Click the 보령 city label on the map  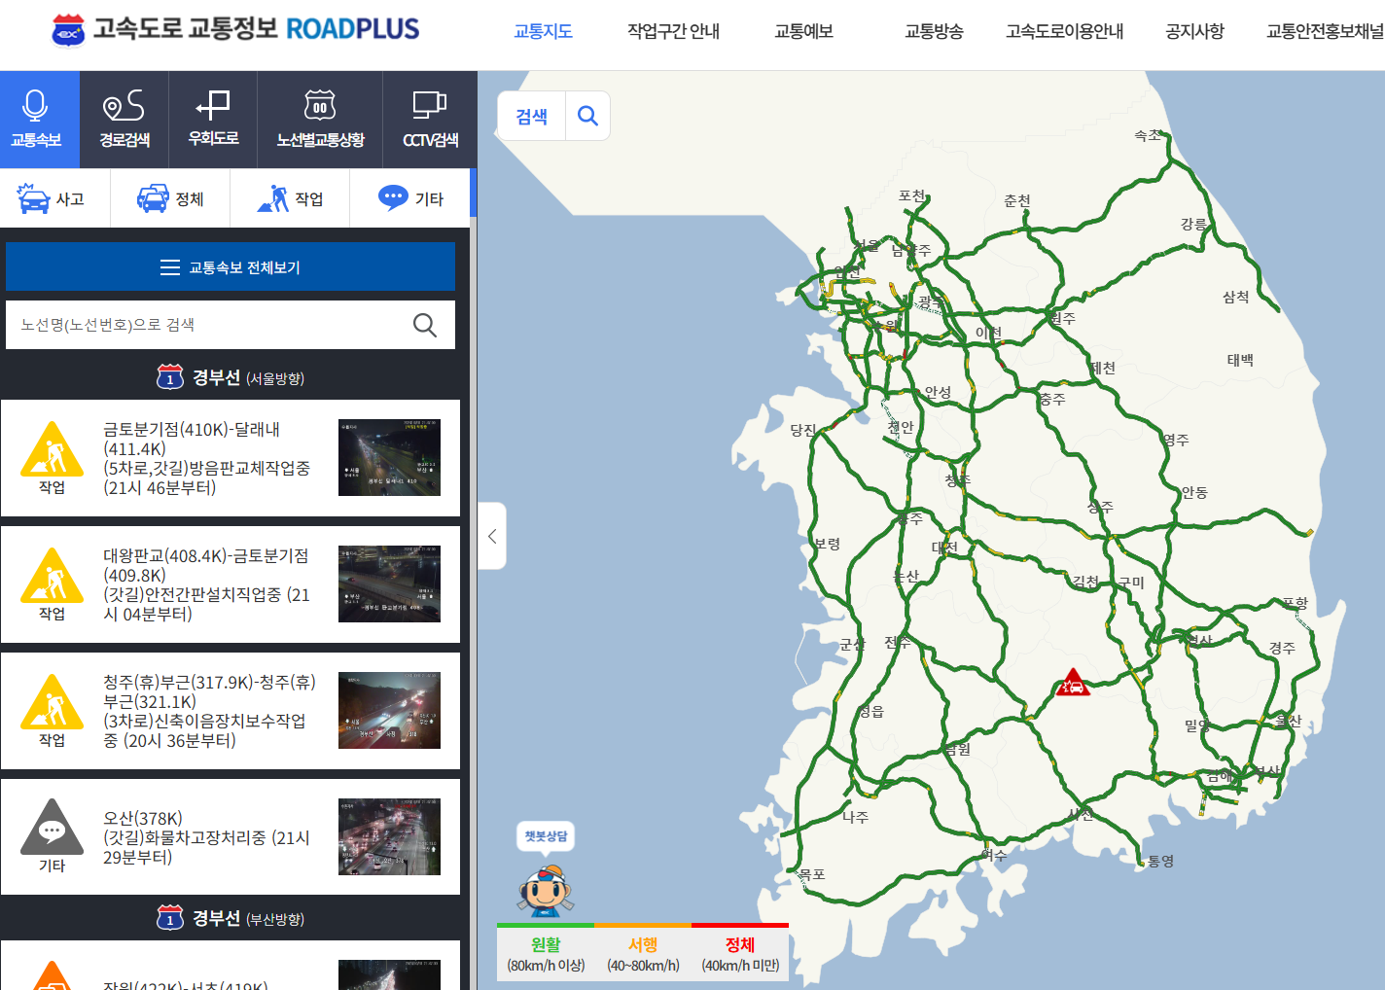pyautogui.click(x=827, y=544)
